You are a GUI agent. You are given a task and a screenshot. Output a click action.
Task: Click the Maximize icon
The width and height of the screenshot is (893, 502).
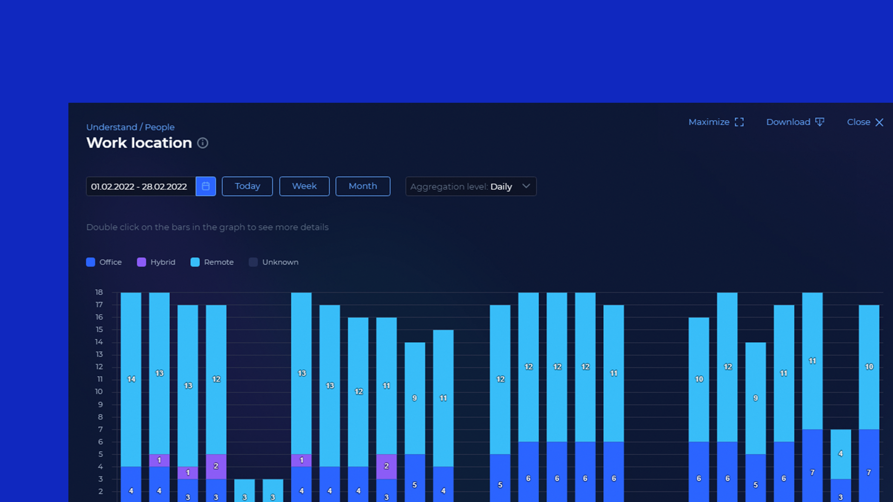[739, 122]
